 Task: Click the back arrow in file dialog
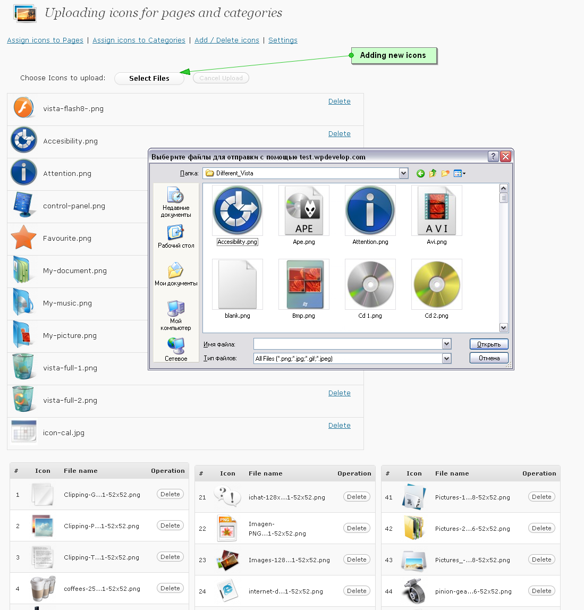point(420,173)
